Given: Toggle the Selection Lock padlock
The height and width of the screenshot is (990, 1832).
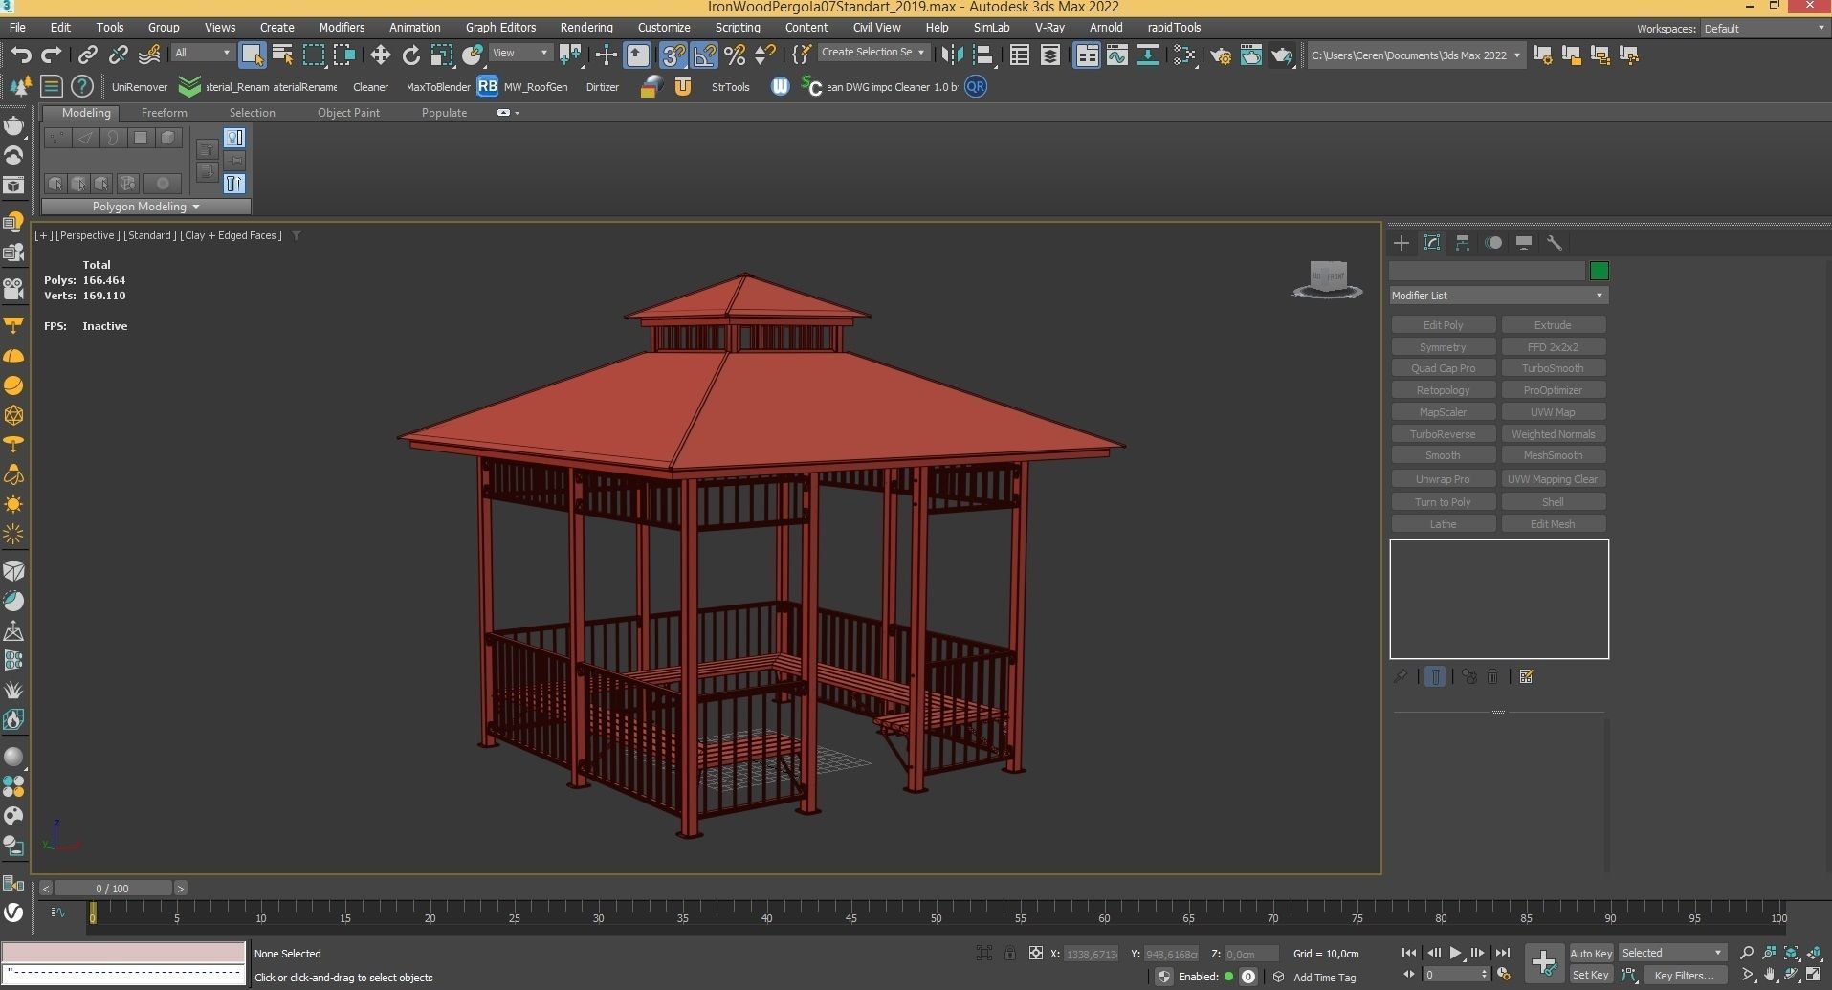Looking at the screenshot, I should 1009,953.
